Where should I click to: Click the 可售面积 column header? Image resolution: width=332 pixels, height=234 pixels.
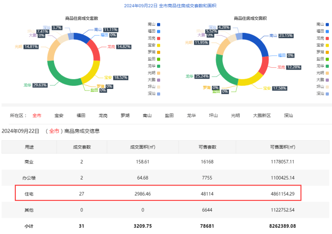point(282,147)
